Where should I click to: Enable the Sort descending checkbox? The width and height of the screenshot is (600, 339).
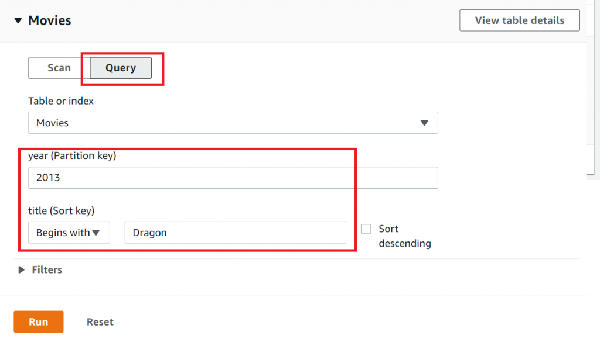pos(366,229)
